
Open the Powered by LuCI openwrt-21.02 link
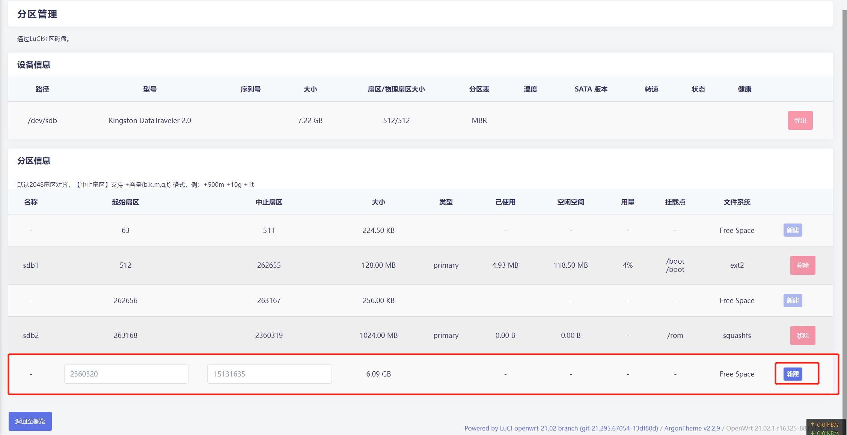561,428
